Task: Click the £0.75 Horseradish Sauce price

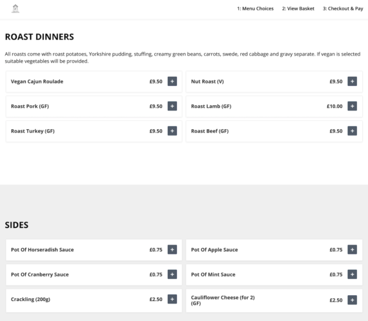Action: pos(156,249)
